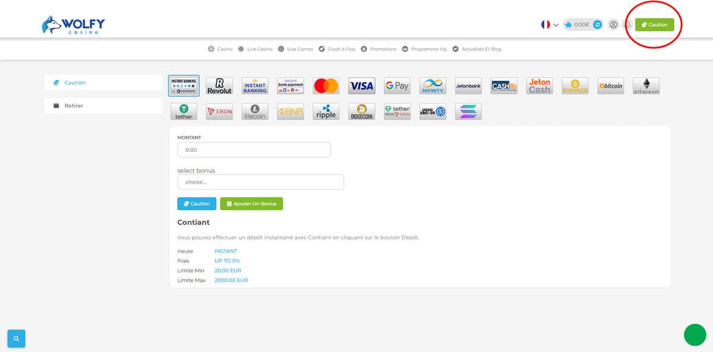Open the user profile icon
Image resolution: width=713 pixels, height=352 pixels.
613,25
